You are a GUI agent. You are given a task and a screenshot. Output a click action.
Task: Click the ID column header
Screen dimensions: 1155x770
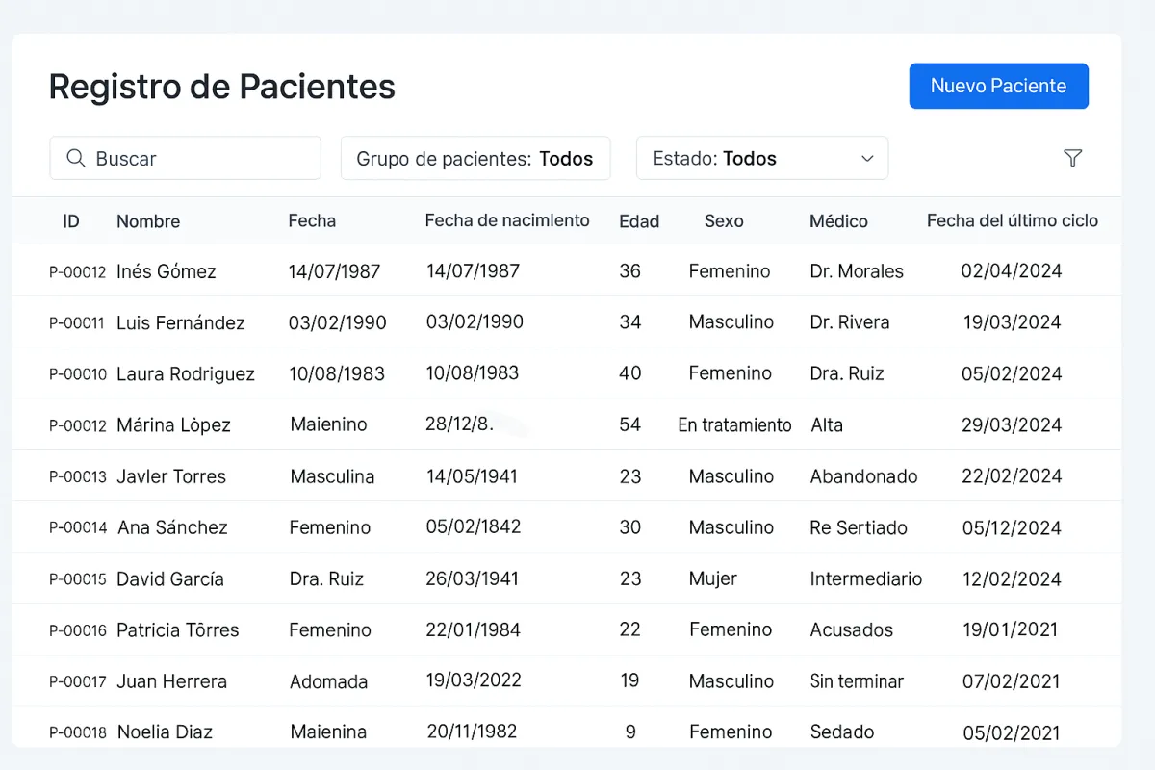[71, 220]
